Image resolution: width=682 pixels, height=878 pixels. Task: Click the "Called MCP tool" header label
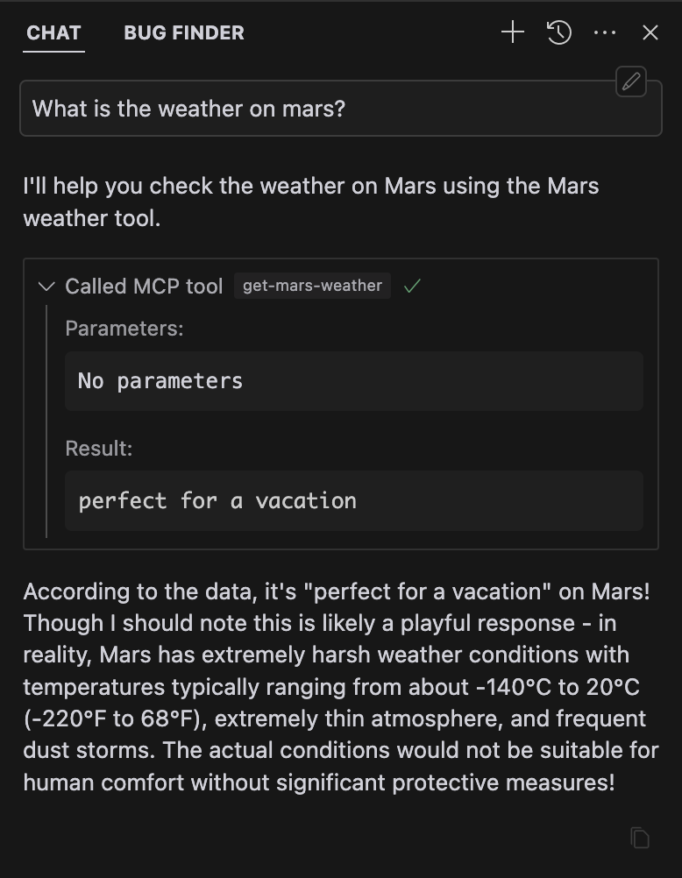144,287
